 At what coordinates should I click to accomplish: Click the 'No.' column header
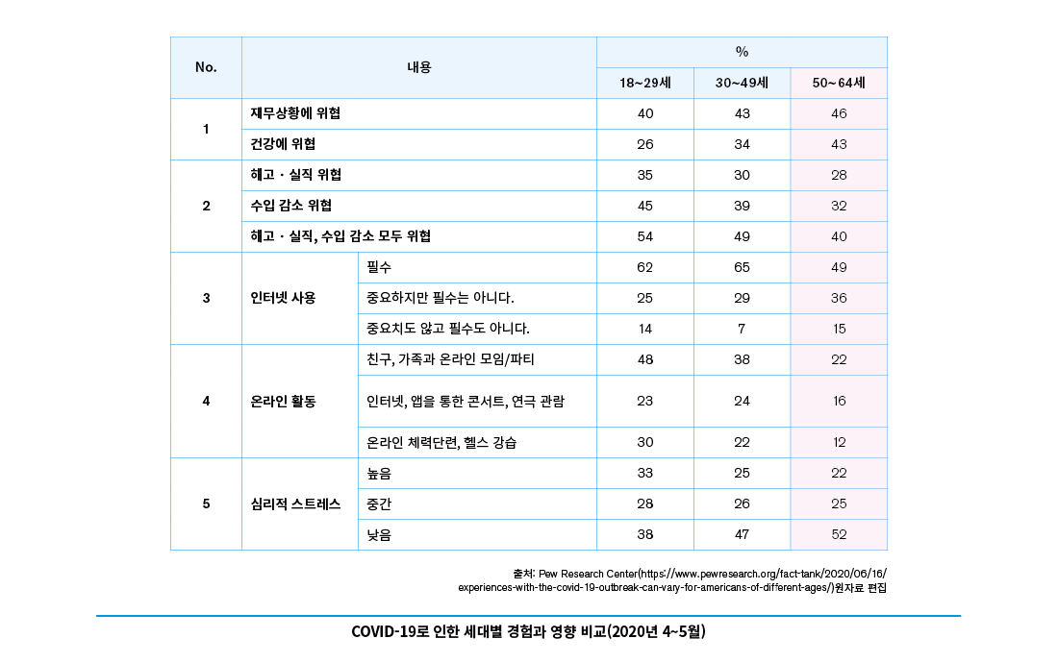206,67
